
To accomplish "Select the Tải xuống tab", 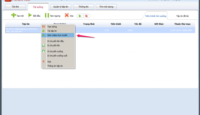I will point(38,7).
